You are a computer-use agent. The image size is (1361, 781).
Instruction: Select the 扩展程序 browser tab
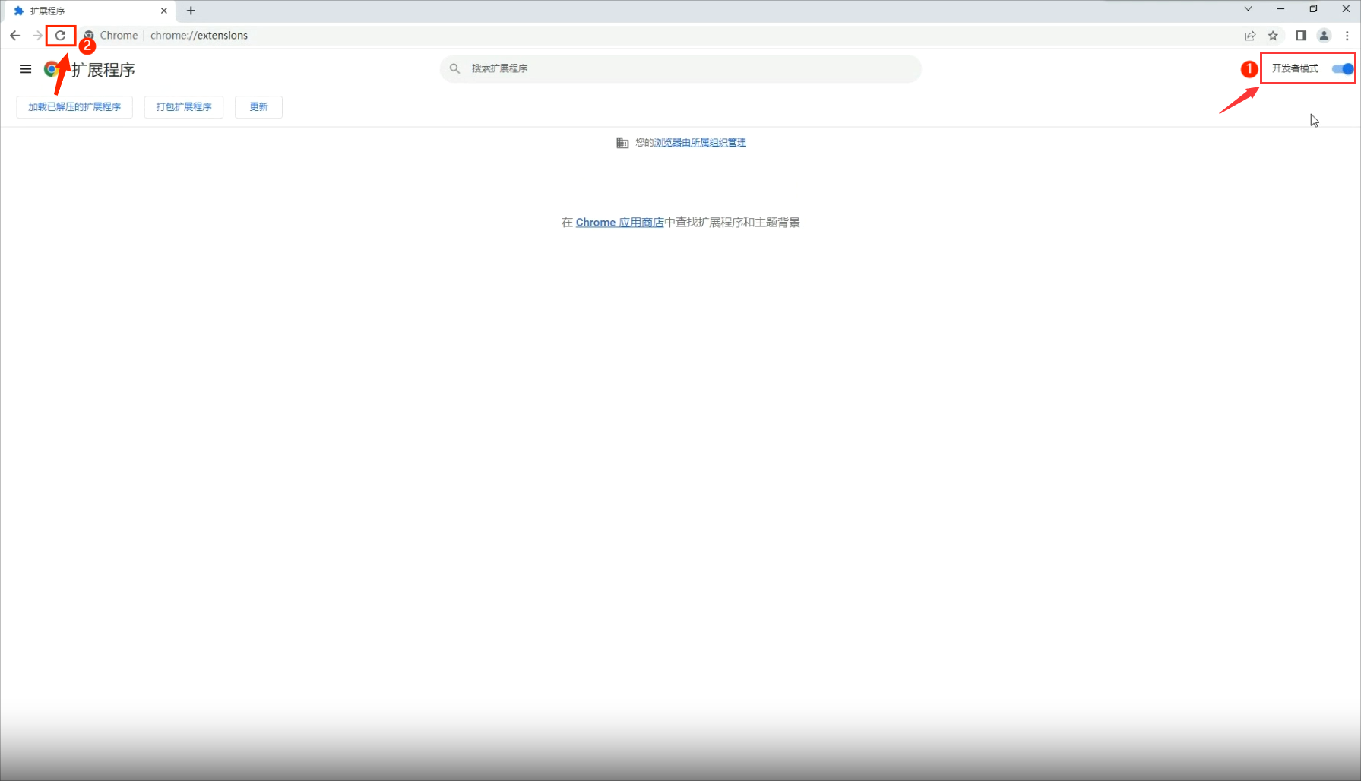pyautogui.click(x=84, y=11)
